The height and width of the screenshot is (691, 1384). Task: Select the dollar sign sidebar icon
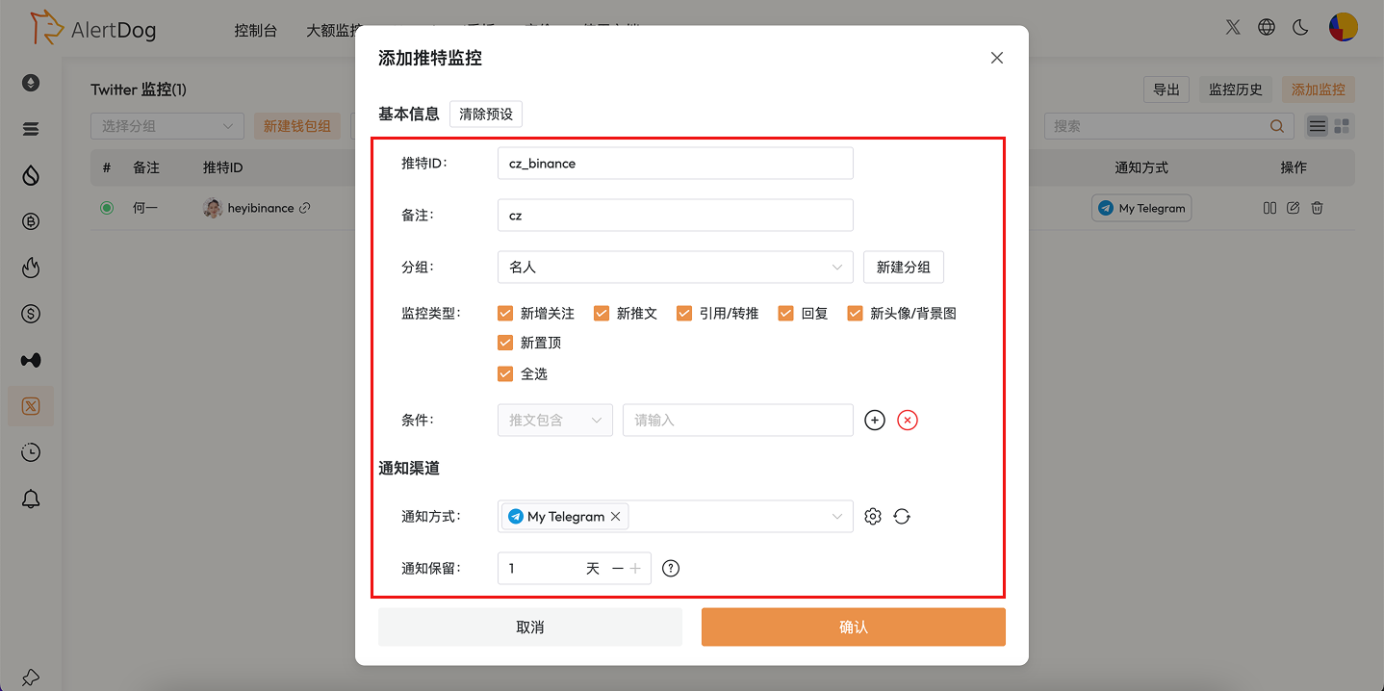click(30, 313)
